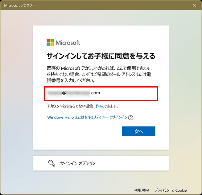Image resolution: width=202 pixels, height=195 pixels.
Task: Click the 次へ button
Action: coord(138,131)
